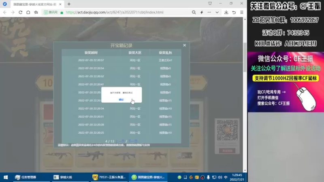The width and height of the screenshot is (324, 182).
Task: Select record row 2022-07-20 22:20:41
Action: [x=121, y=85]
